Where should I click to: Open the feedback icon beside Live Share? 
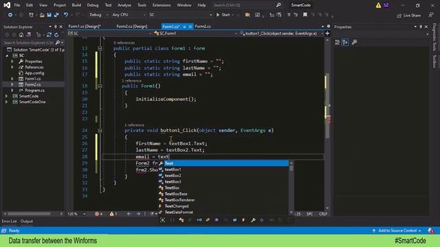[x=431, y=15]
